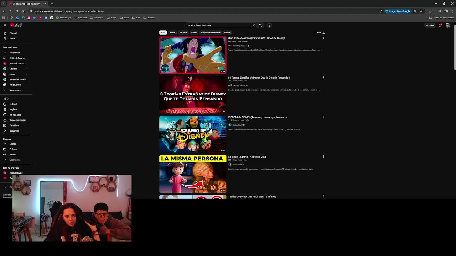Open options menu for Teoría COMPLETA de Pixar

(x=323, y=156)
